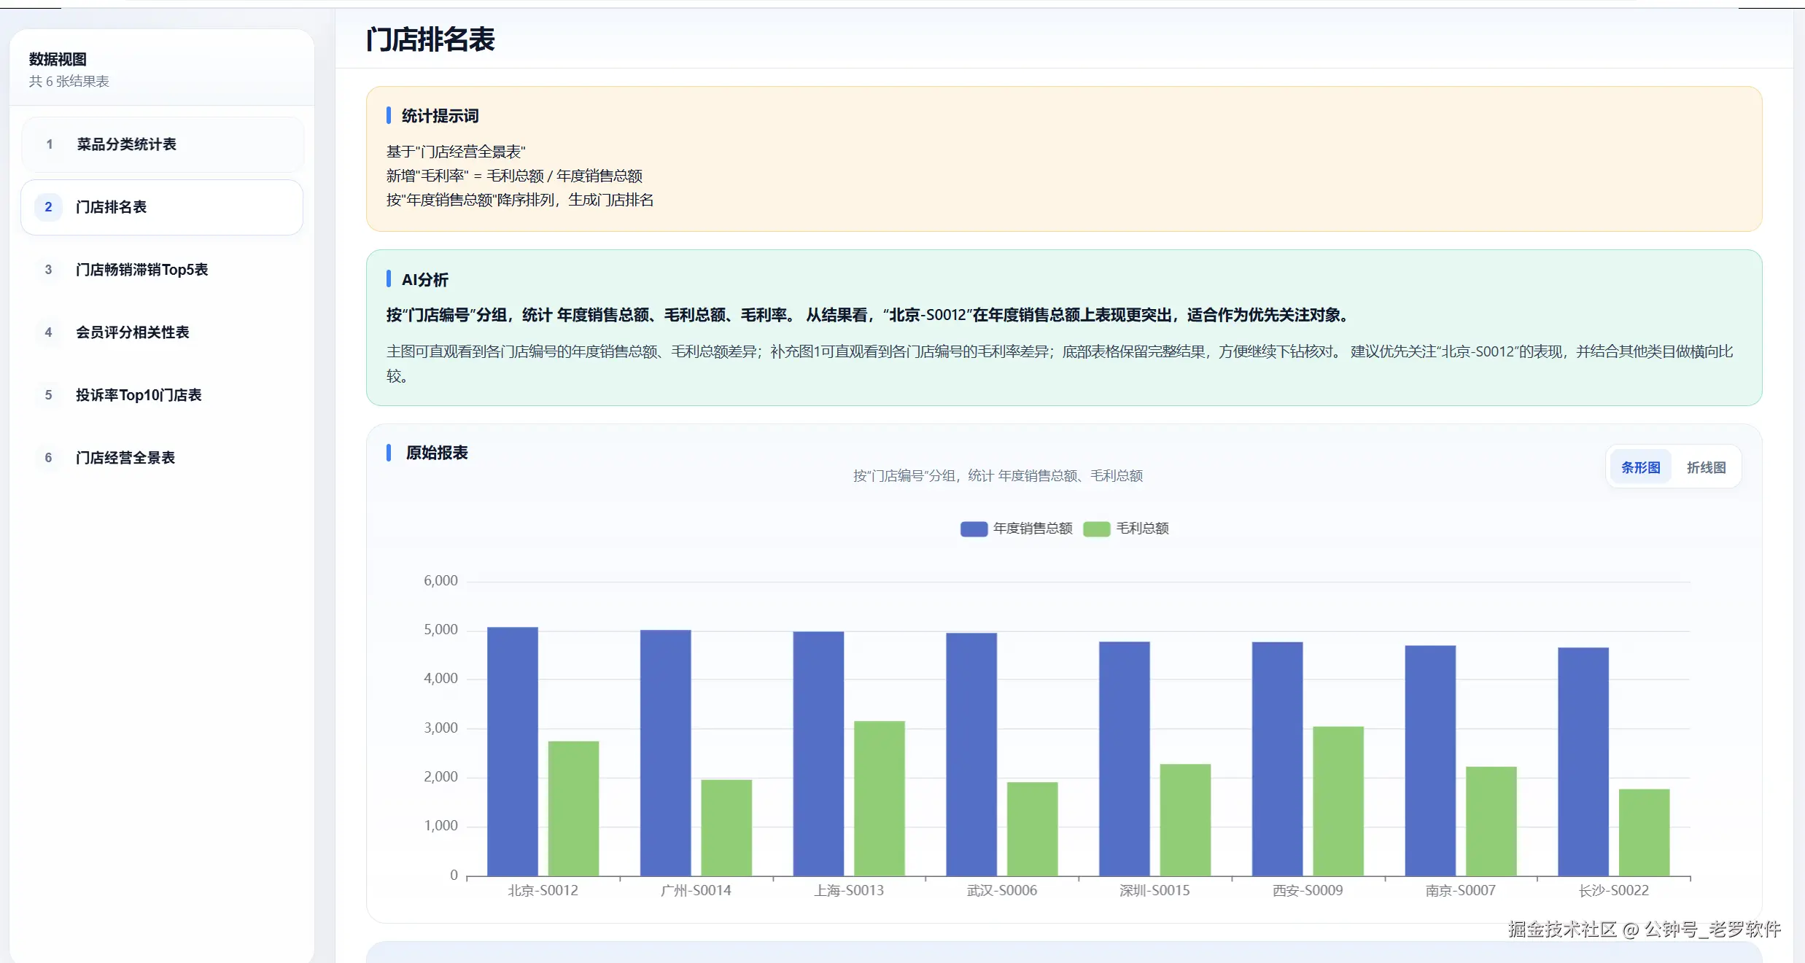Image resolution: width=1805 pixels, height=963 pixels.
Task: Click number badge 1 beside 菜品分类统计表
Action: point(49,144)
